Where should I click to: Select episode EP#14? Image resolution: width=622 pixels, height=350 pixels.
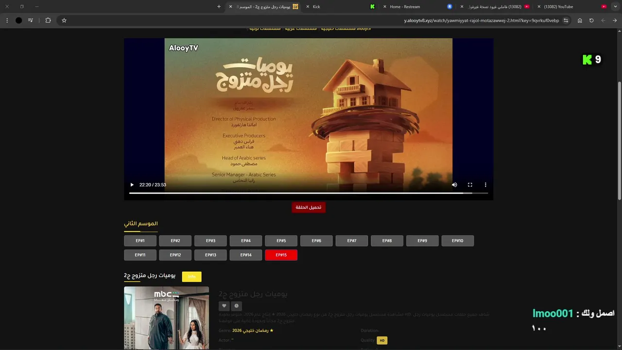pyautogui.click(x=246, y=255)
